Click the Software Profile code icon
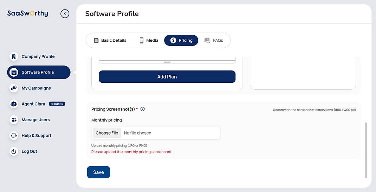The width and height of the screenshot is (376, 192). (14, 72)
